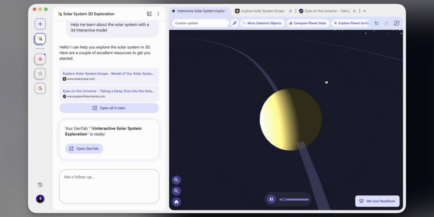Select the Saturn planet project icon in sidebar

40,39
